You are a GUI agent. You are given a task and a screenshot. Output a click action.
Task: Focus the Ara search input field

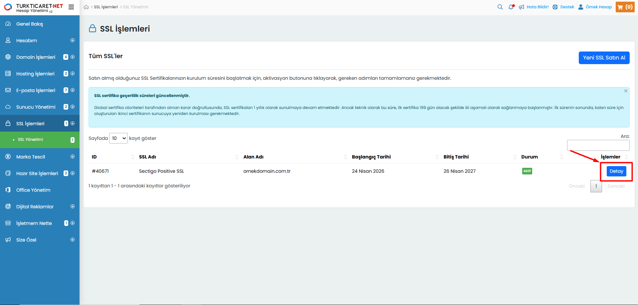click(598, 145)
